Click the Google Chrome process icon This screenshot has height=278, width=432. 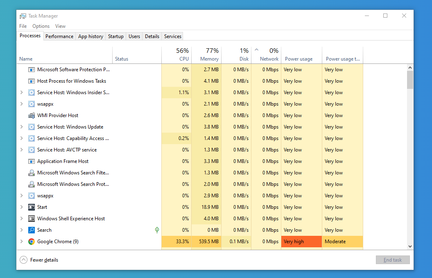[x=32, y=242]
